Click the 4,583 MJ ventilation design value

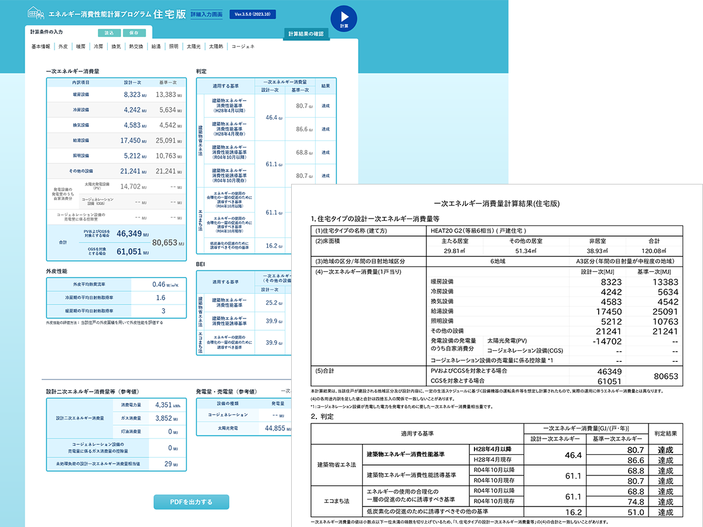(135, 125)
